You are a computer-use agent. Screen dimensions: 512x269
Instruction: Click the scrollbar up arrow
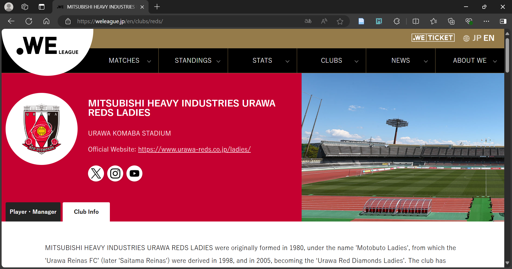pyautogui.click(x=507, y=34)
